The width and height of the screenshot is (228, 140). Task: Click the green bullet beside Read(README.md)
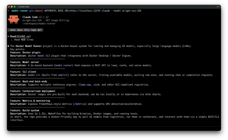[x=8, y=36]
